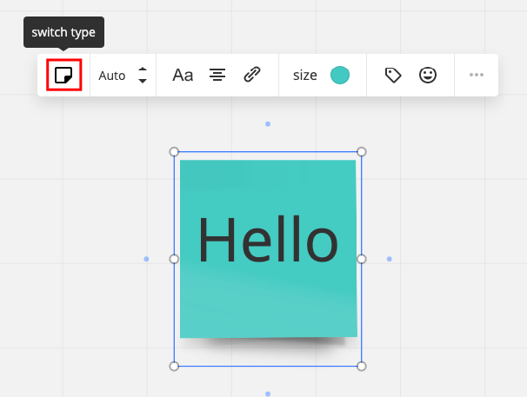Click the connector dot left of the note
This screenshot has width=527, height=397.
click(146, 259)
